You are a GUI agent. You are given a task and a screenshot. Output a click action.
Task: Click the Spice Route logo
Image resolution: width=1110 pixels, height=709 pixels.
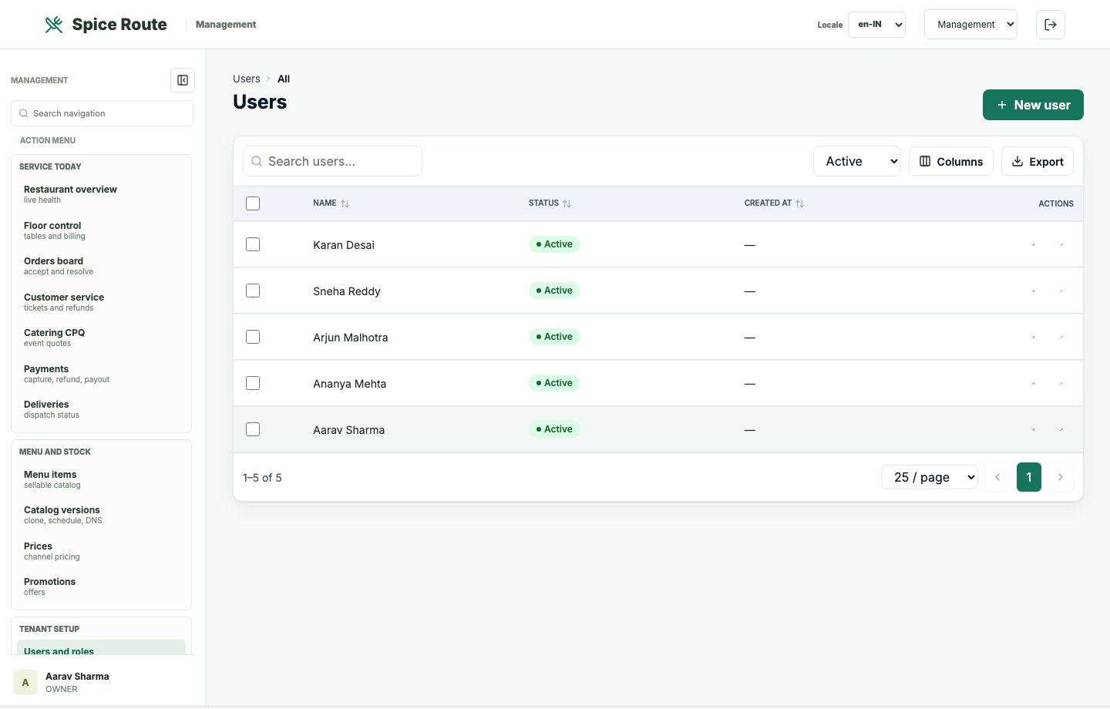tap(106, 25)
